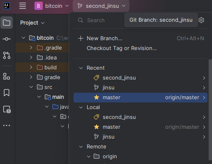The image size is (212, 164).
Task: Expand the build folder
Action: click(x=31, y=67)
